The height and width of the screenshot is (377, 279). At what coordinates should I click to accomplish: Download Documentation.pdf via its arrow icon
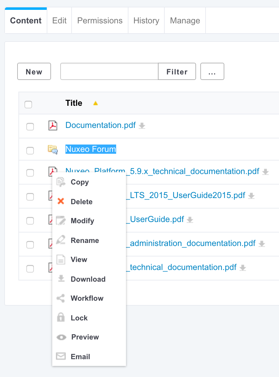[x=142, y=125]
